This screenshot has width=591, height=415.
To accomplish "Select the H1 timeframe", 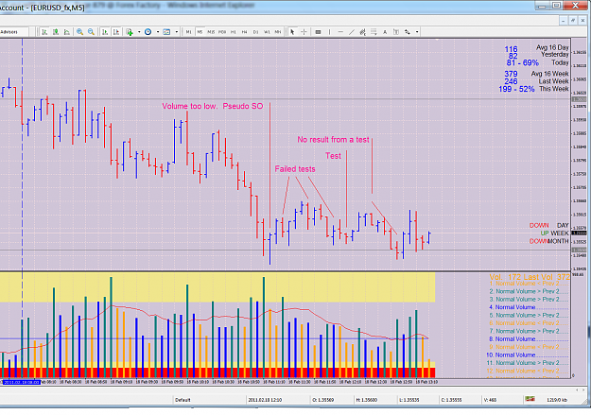I will 234,32.
